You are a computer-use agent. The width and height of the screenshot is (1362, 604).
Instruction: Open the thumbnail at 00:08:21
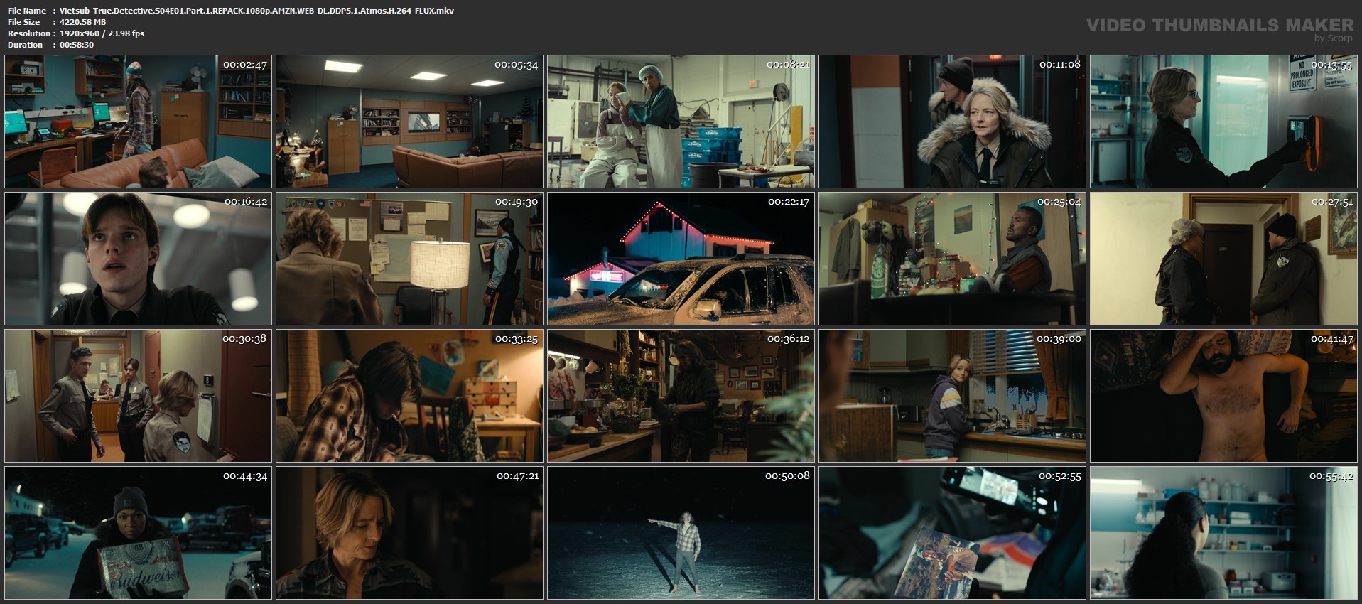[681, 122]
